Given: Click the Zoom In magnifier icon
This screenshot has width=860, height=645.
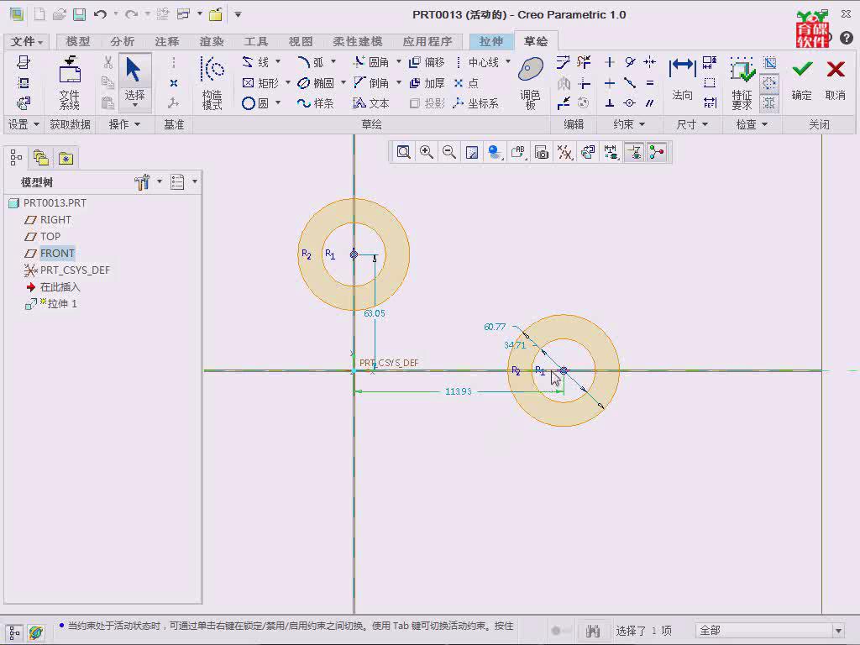Looking at the screenshot, I should 426,152.
